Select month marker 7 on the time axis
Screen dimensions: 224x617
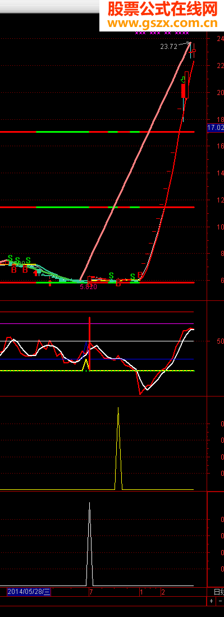91,592
